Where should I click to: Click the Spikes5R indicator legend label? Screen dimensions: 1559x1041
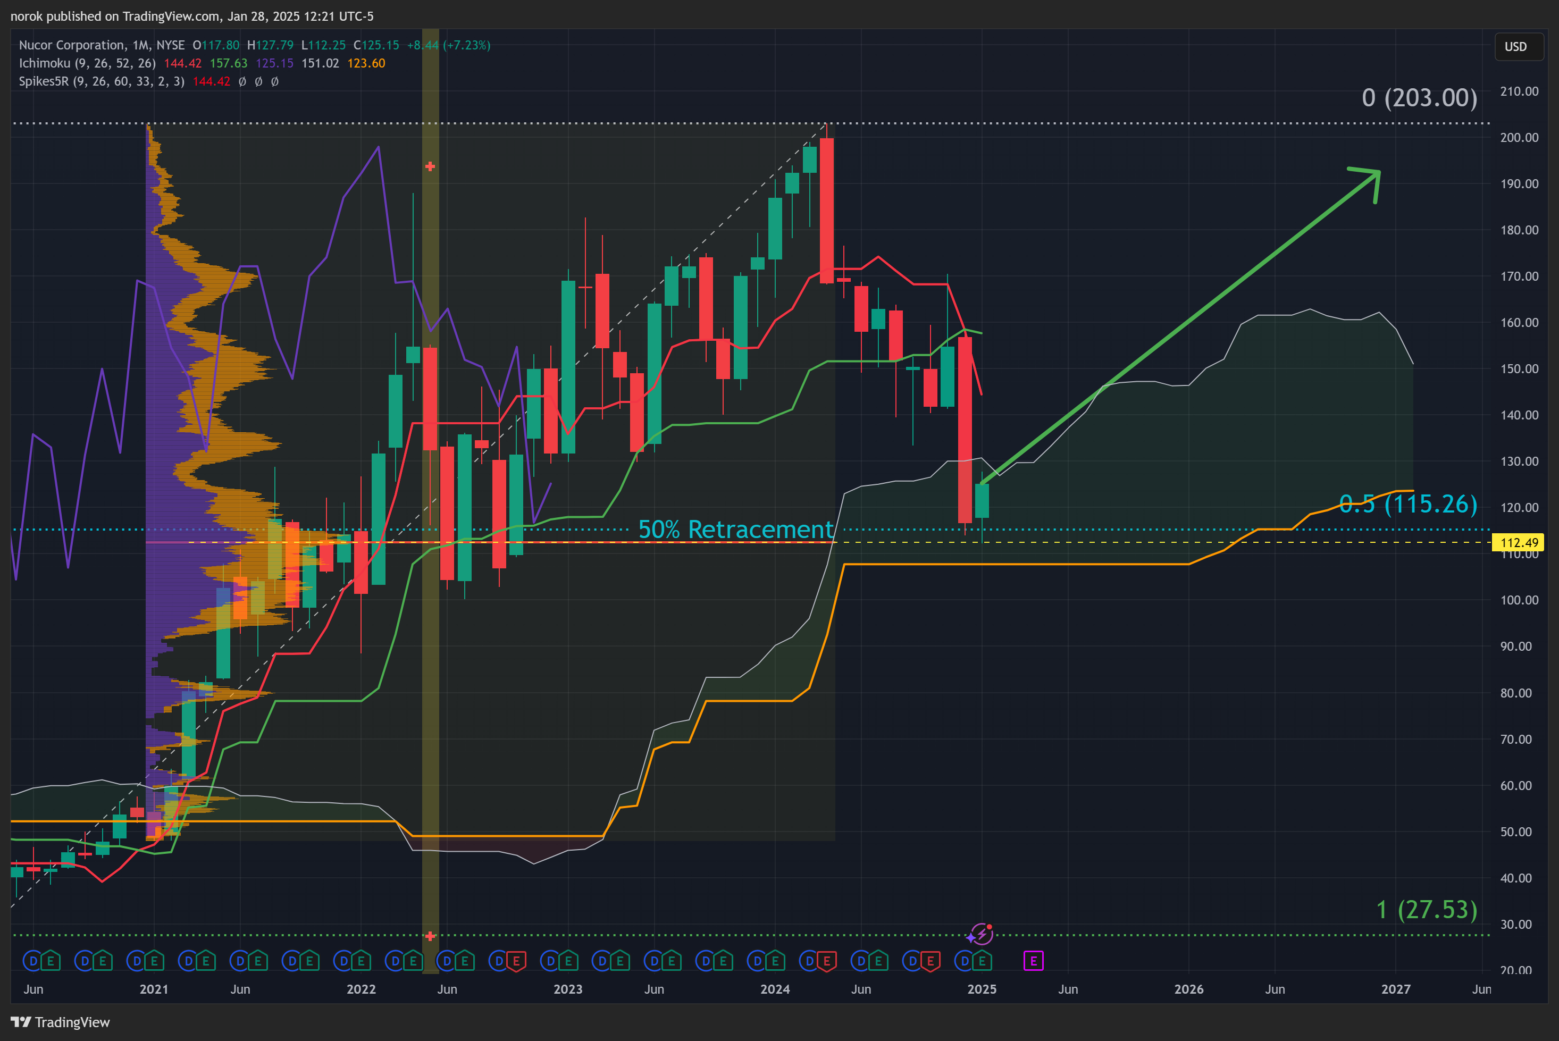pyautogui.click(x=102, y=82)
